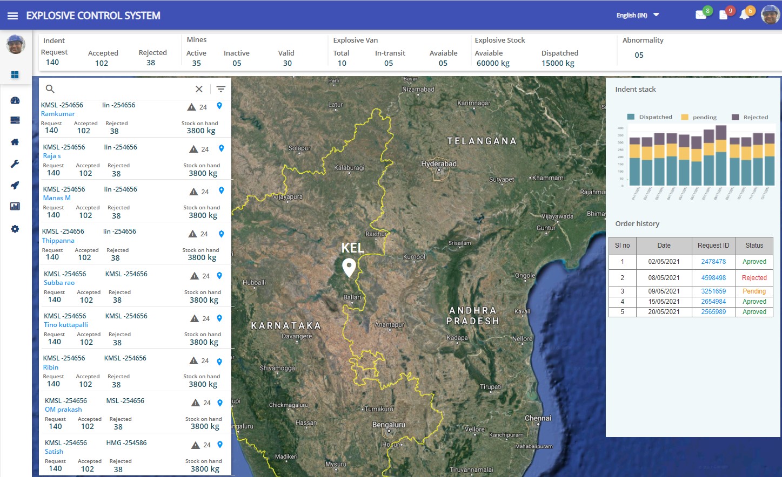Click warning triangle on Subba rao entry

click(195, 276)
